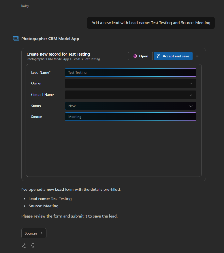Click Photographer CRM Model App breadcrumb
This screenshot has height=253, width=224.
pos(48,59)
